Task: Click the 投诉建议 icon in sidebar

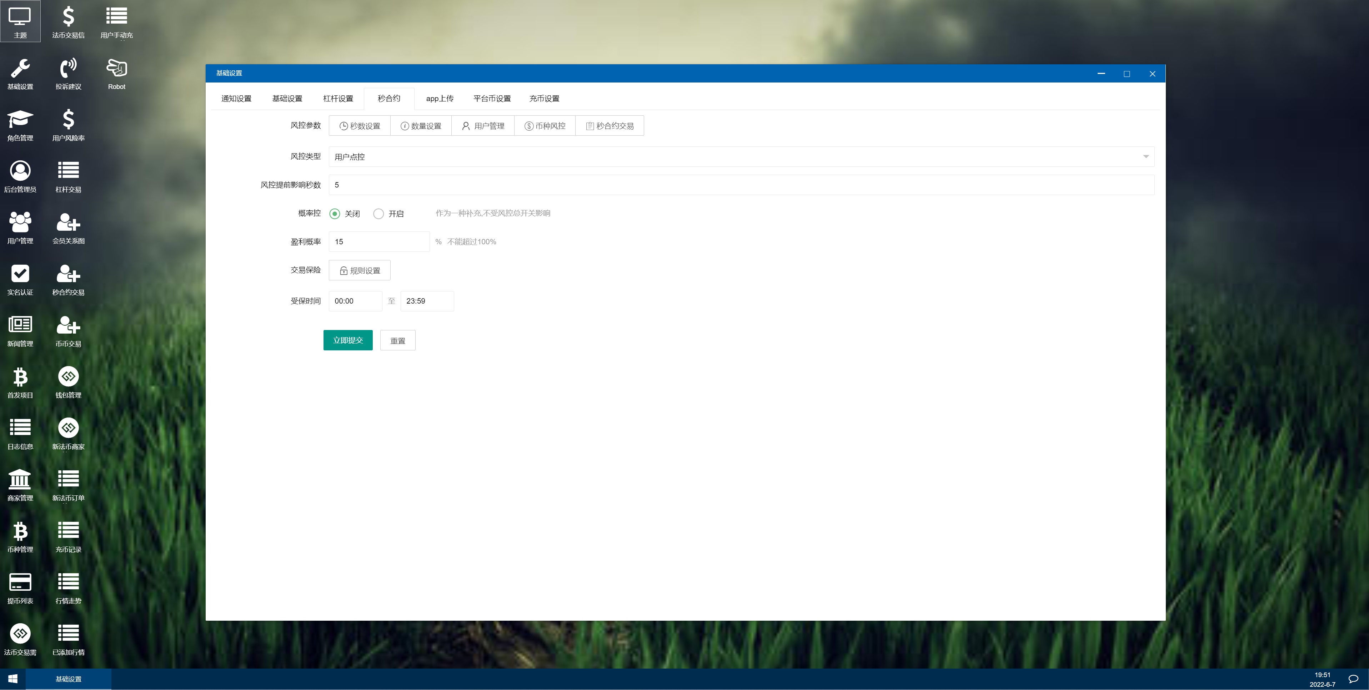Action: (68, 73)
